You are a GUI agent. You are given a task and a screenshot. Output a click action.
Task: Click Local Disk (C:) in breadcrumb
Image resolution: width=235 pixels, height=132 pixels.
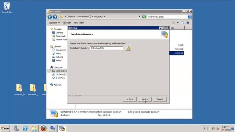(x=85, y=16)
